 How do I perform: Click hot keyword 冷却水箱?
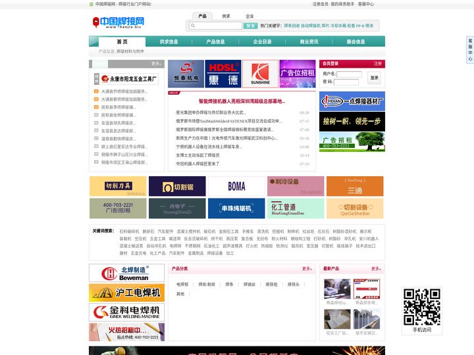tap(338, 26)
